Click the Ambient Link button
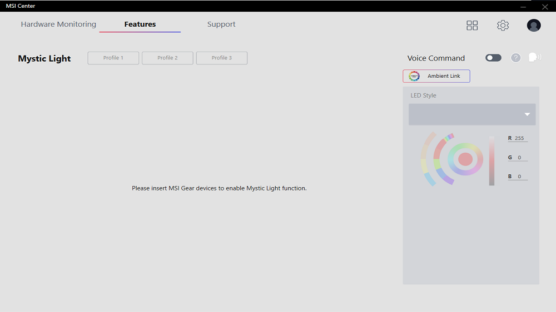This screenshot has height=312, width=556. click(436, 76)
